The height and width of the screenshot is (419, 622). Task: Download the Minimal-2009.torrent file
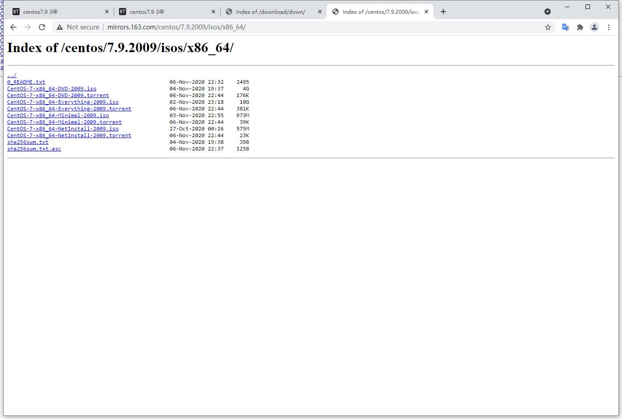point(64,122)
